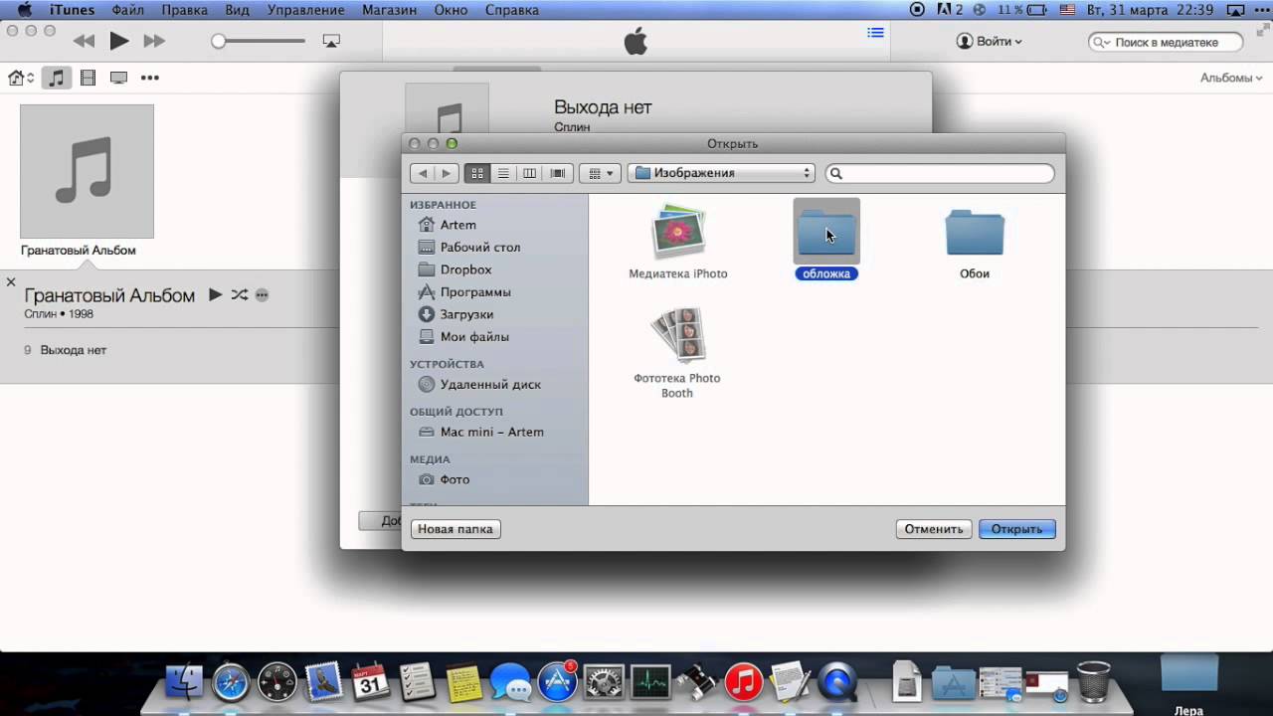This screenshot has width=1273, height=716.
Task: Select Music library icon in iTunes
Action: point(57,78)
